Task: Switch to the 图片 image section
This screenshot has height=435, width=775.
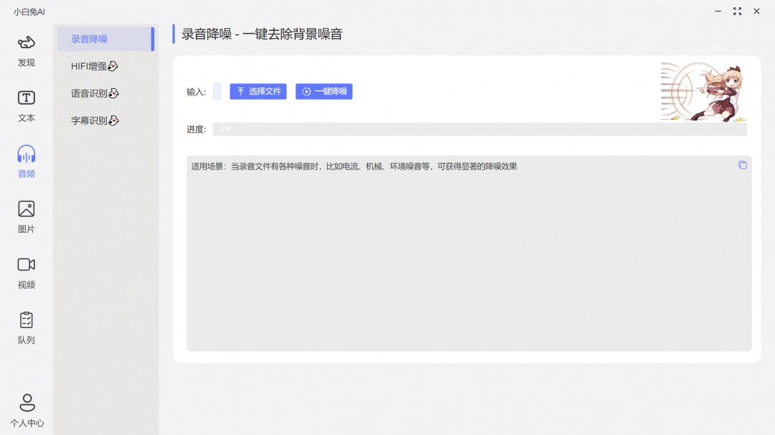Action: [x=26, y=215]
